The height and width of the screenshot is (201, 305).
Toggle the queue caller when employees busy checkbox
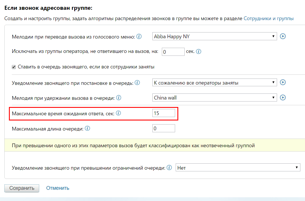point(14,67)
